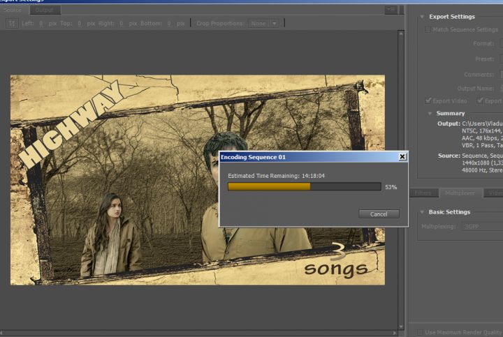Click the Right crop value field
Viewport: 503px width, 337px height.
pos(122,24)
